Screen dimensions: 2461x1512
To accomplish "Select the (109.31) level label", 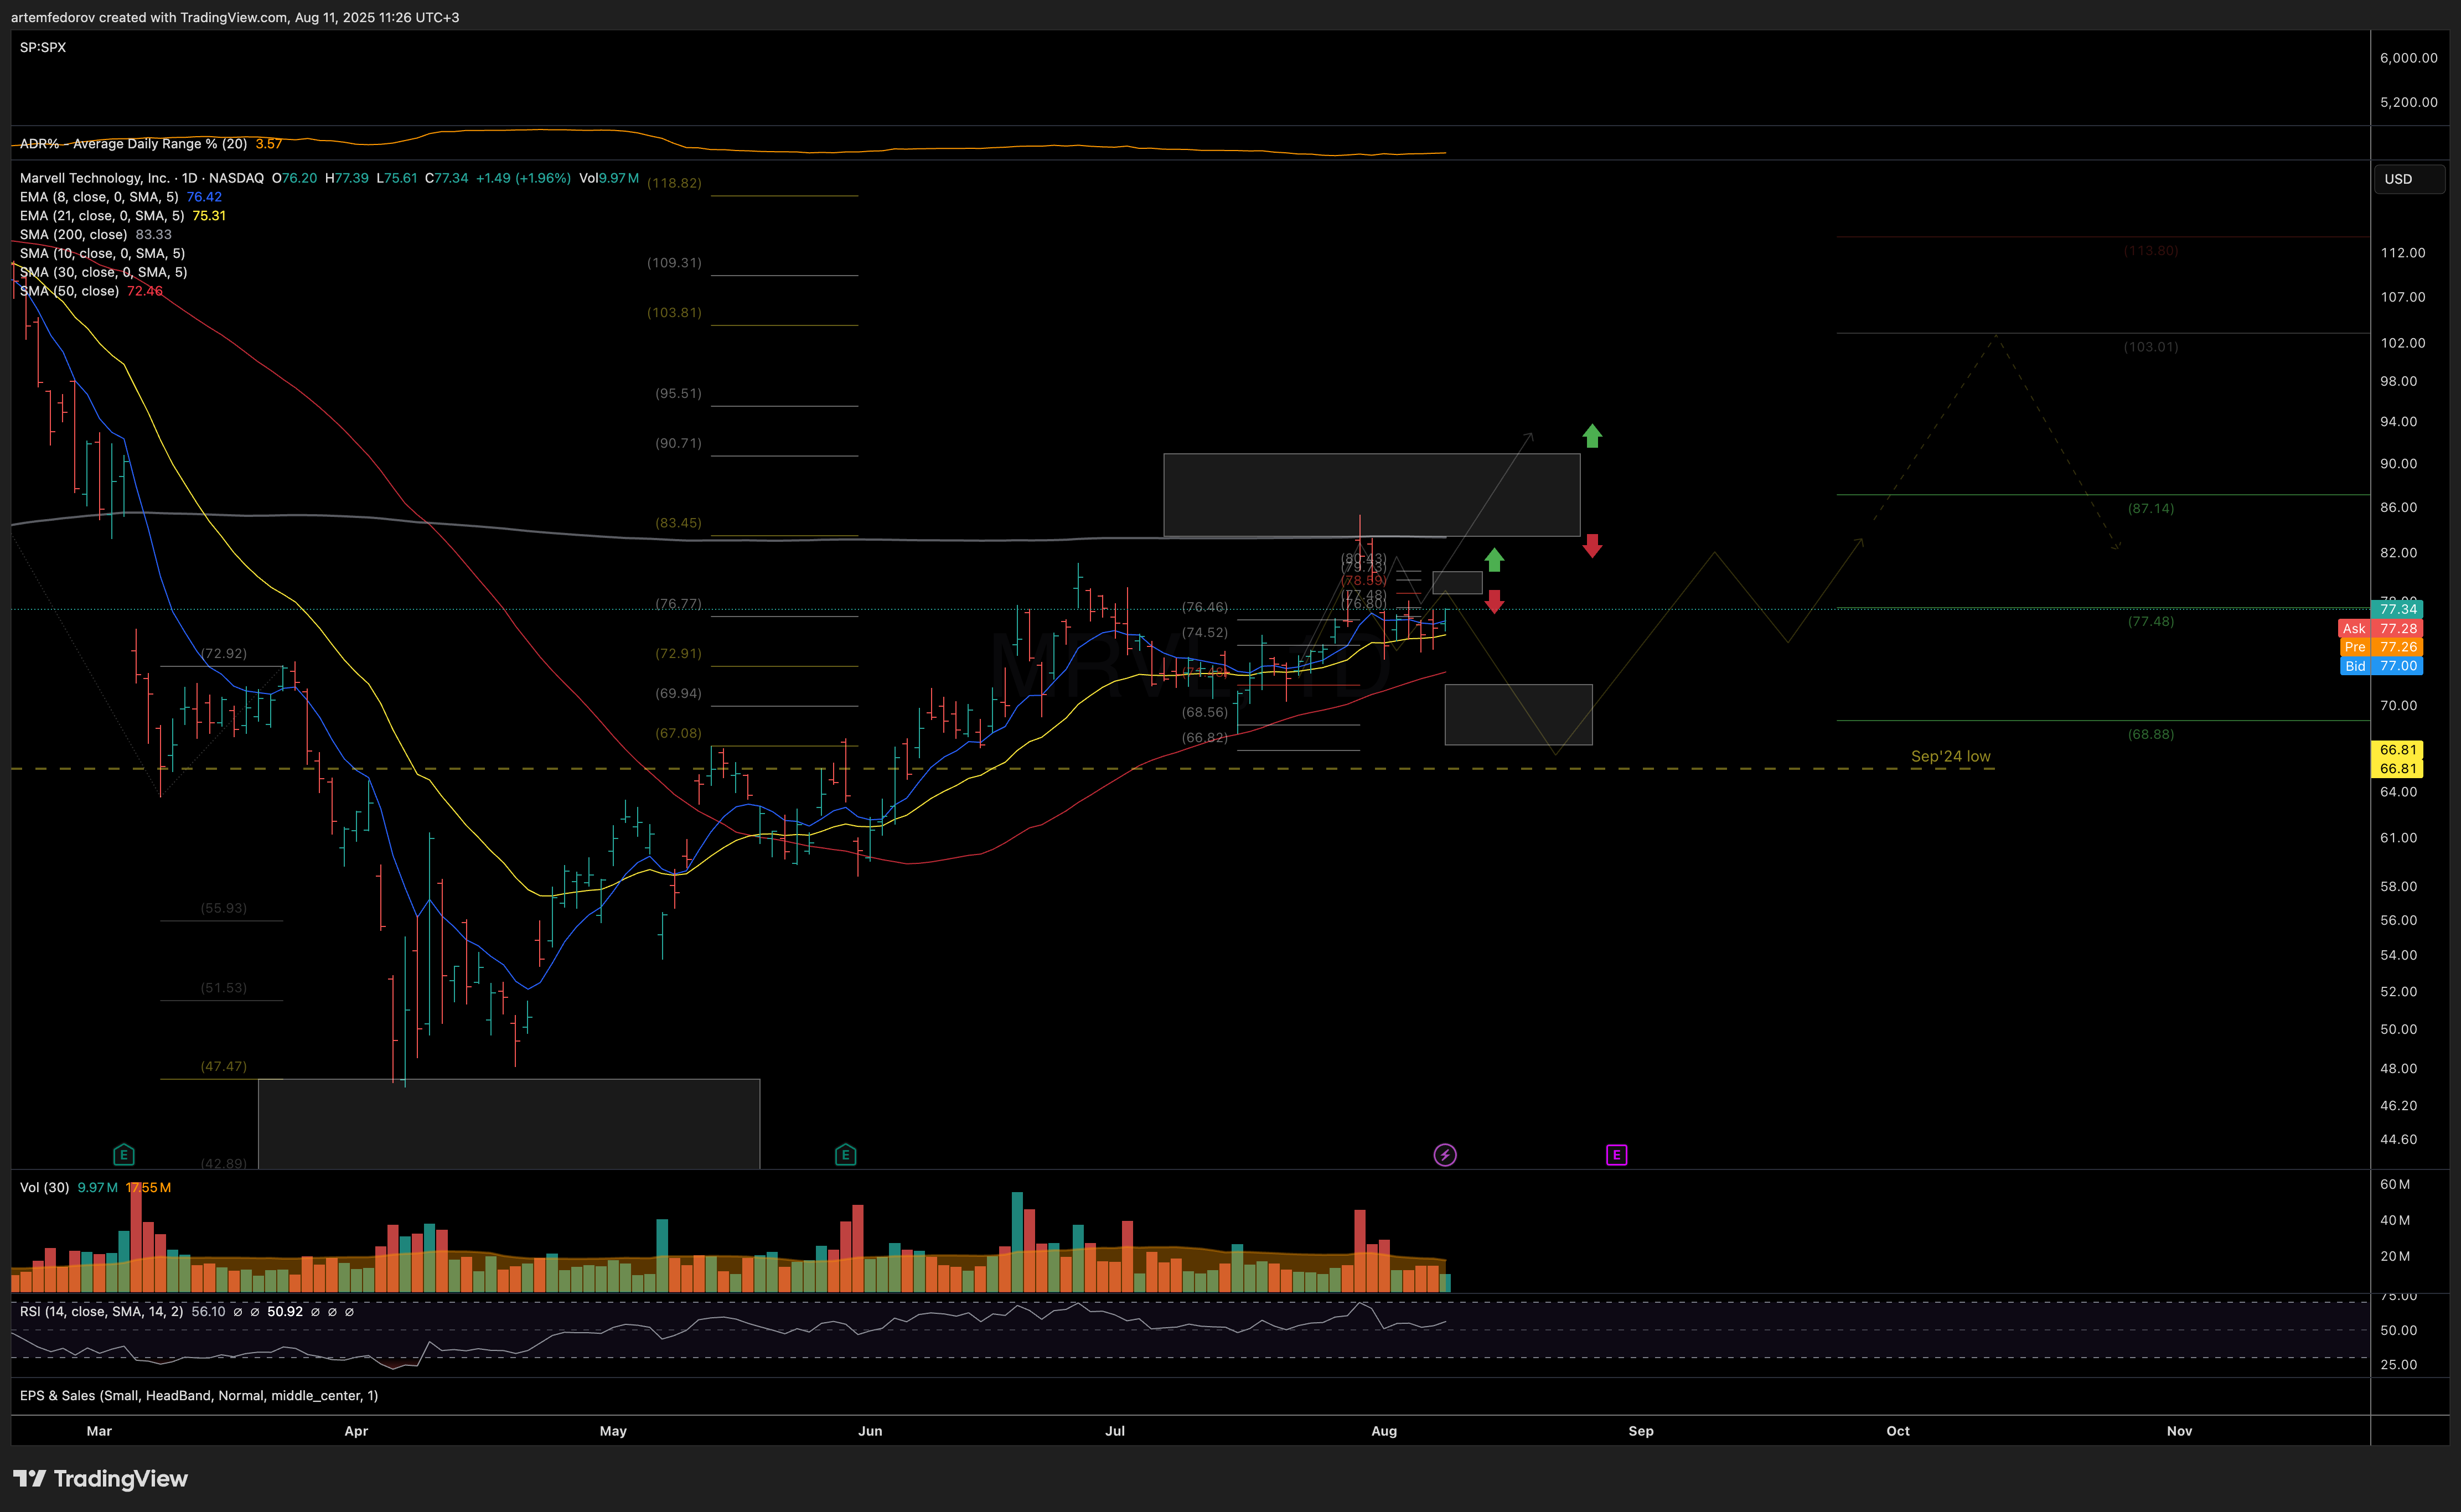I will [674, 263].
